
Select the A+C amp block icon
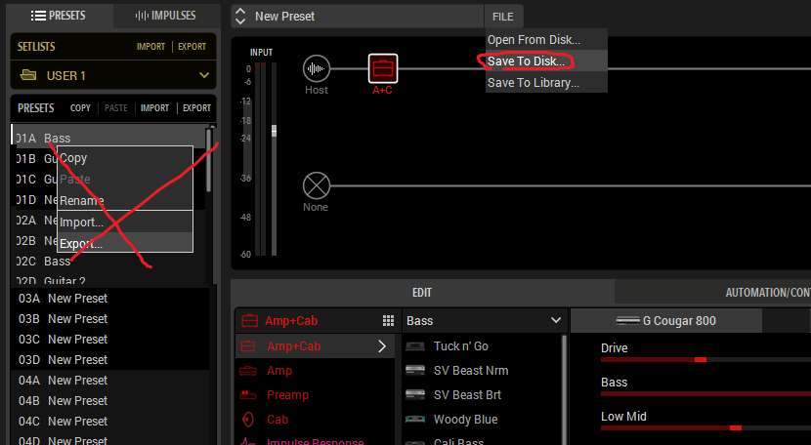[383, 68]
